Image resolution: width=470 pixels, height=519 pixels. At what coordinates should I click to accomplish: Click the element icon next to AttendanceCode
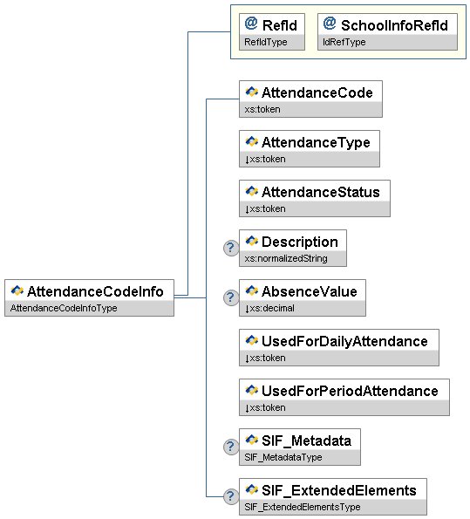[x=251, y=92]
